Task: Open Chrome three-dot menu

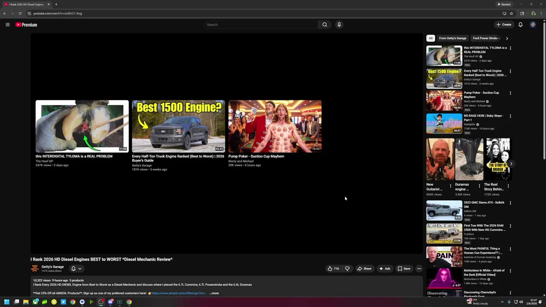Action: [x=542, y=13]
